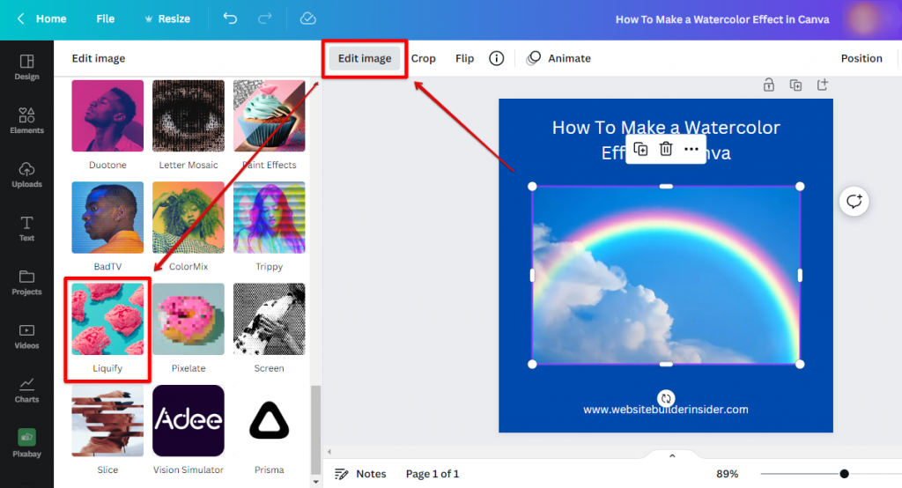
Task: Click the canvas horizontal scroll left arrow
Action: click(x=329, y=452)
